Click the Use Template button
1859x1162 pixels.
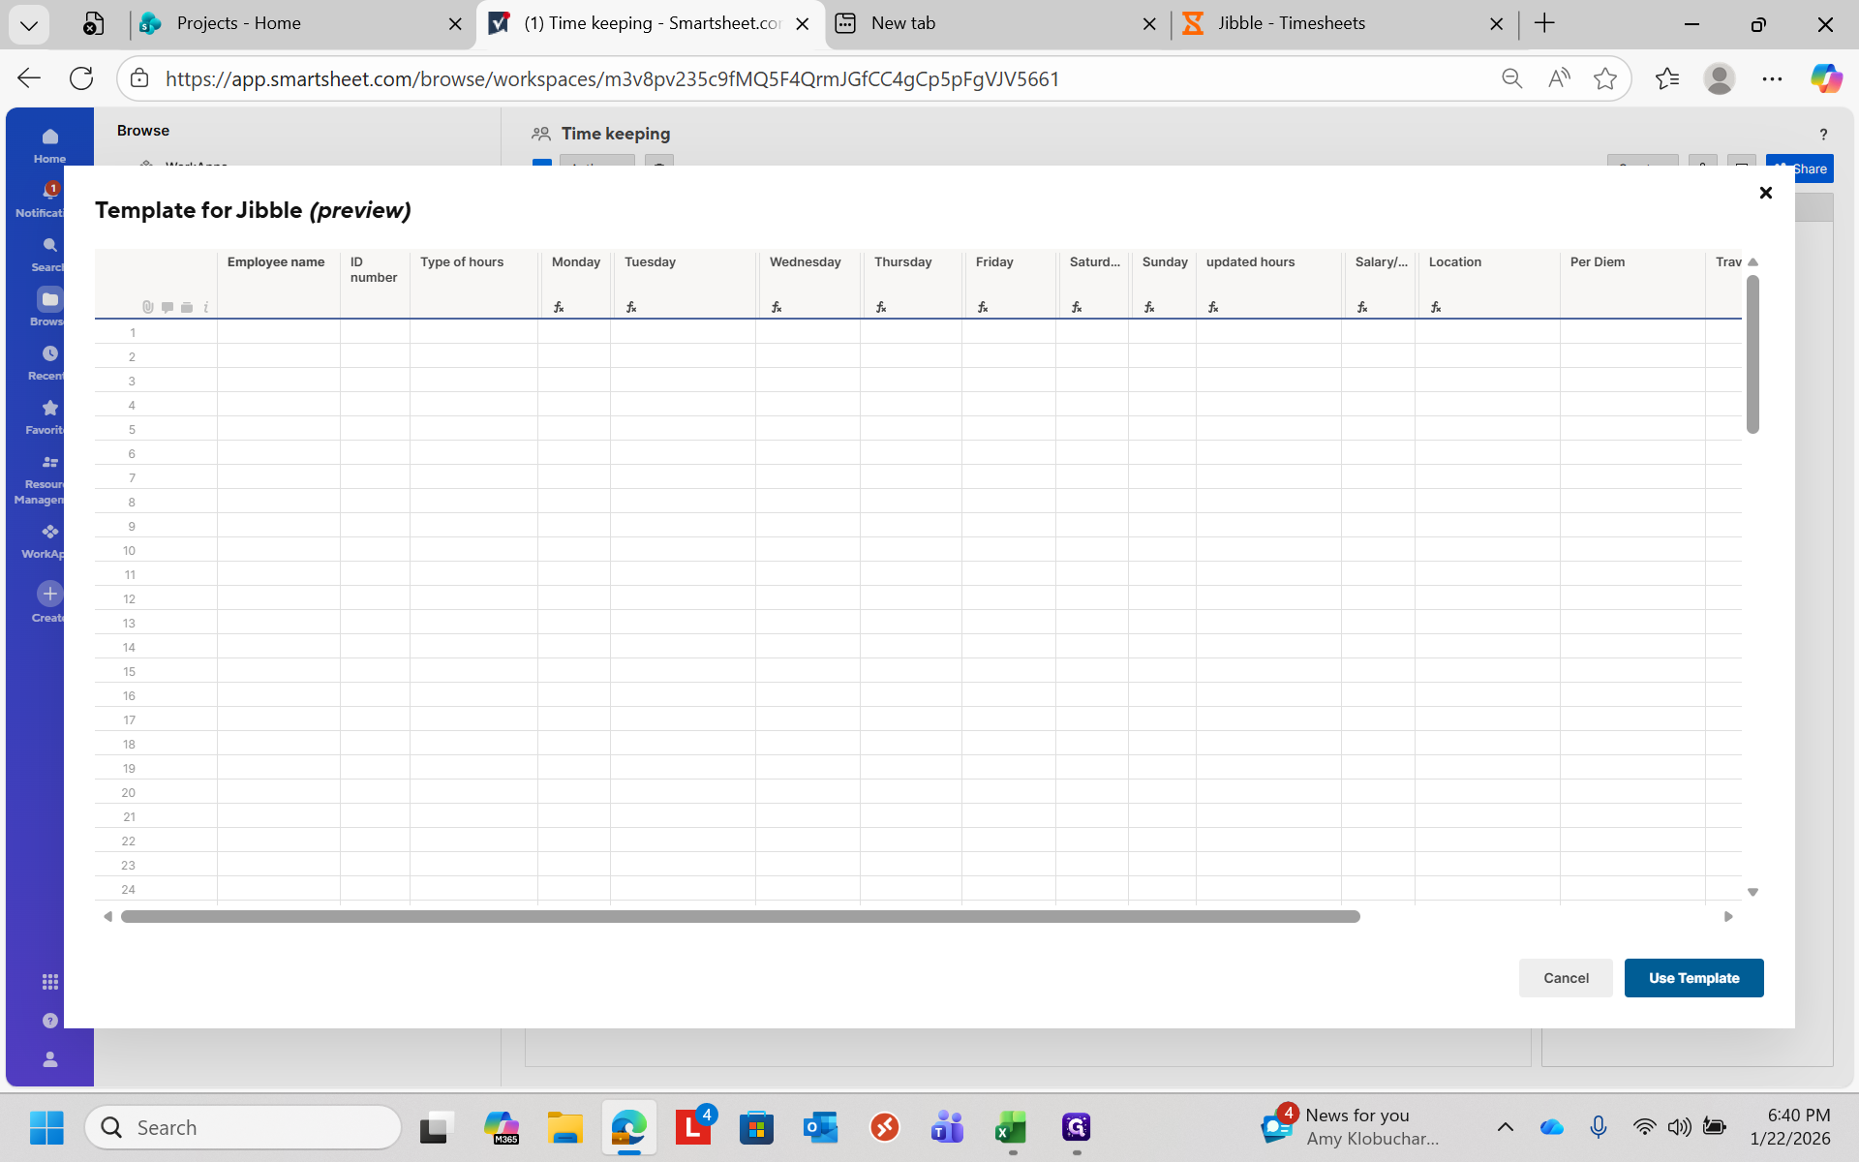tap(1693, 978)
